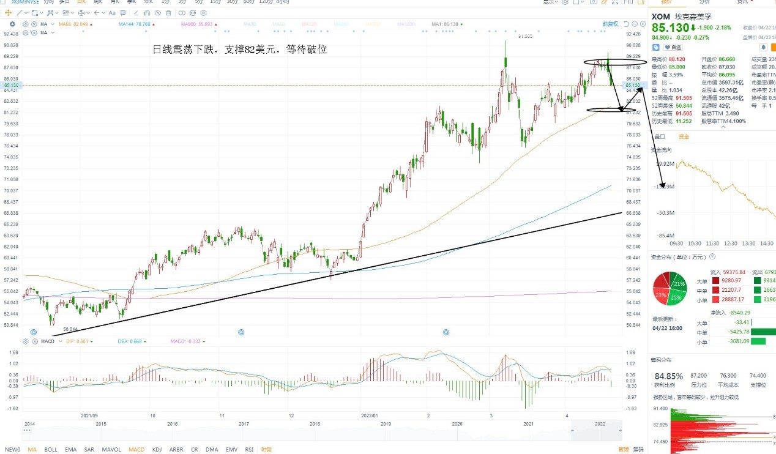Zoom in the chart using plus icon
The height and width of the screenshot is (454, 776).
pyautogui.click(x=643, y=24)
